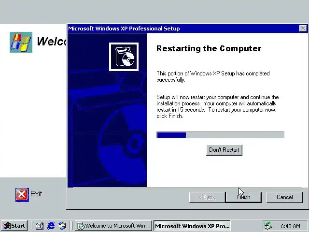Image resolution: width=309 pixels, height=232 pixels.
Task: Select Microsoft Windows XP Pro taskbar button
Action: (192, 226)
